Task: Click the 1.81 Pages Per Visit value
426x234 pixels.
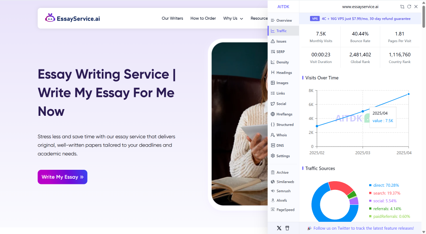Action: 400,33
